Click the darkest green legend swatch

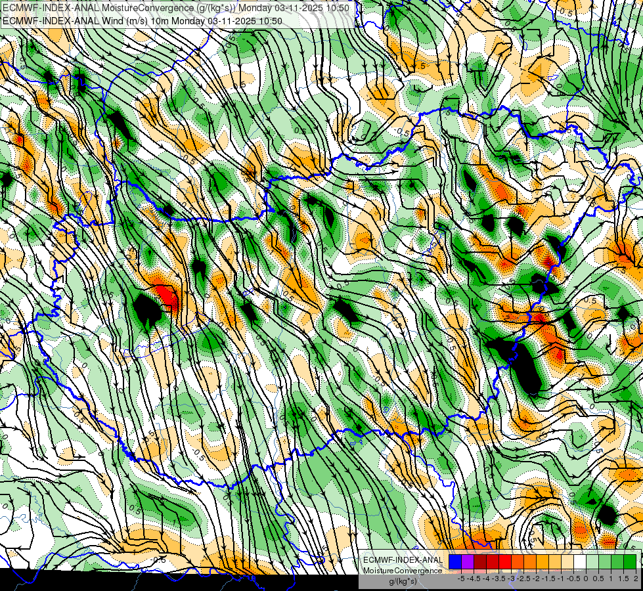coord(630,561)
